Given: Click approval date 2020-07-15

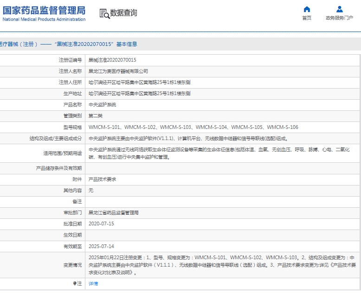Looking at the screenshot, I should [x=101, y=224].
